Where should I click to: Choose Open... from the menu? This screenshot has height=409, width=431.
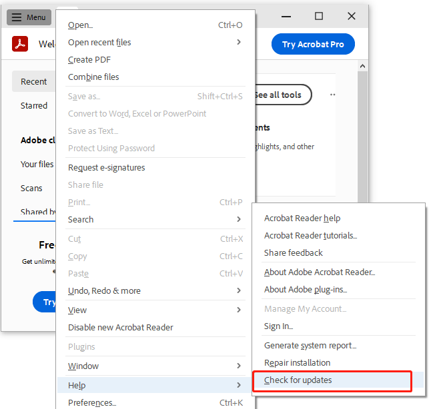(x=155, y=25)
